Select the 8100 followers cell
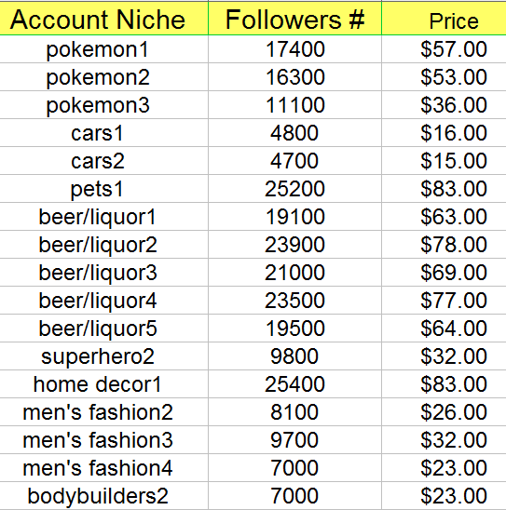This screenshot has width=506, height=510. (294, 411)
